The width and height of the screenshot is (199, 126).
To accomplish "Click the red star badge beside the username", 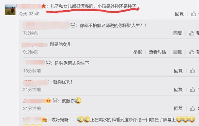I will 44,6.
